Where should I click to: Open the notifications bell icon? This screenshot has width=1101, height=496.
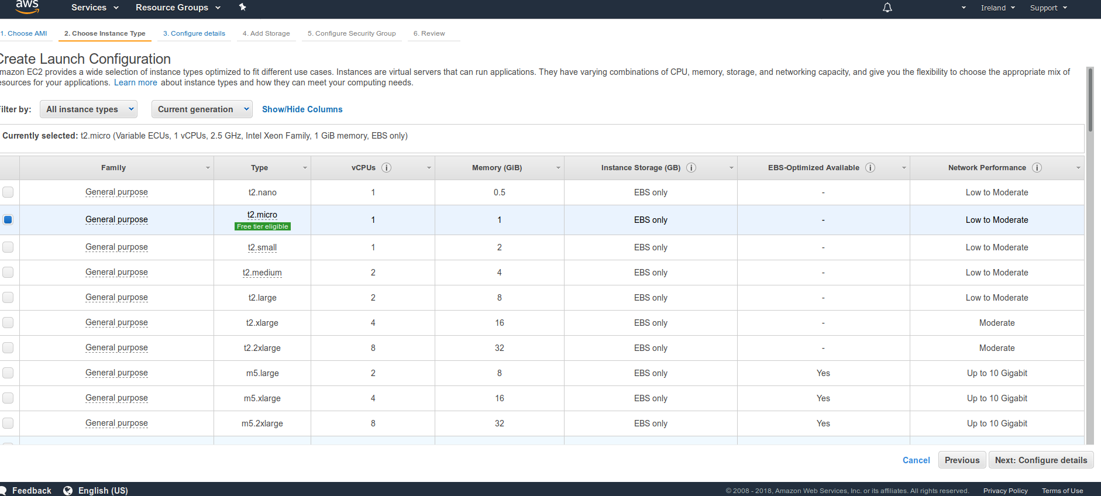(887, 8)
